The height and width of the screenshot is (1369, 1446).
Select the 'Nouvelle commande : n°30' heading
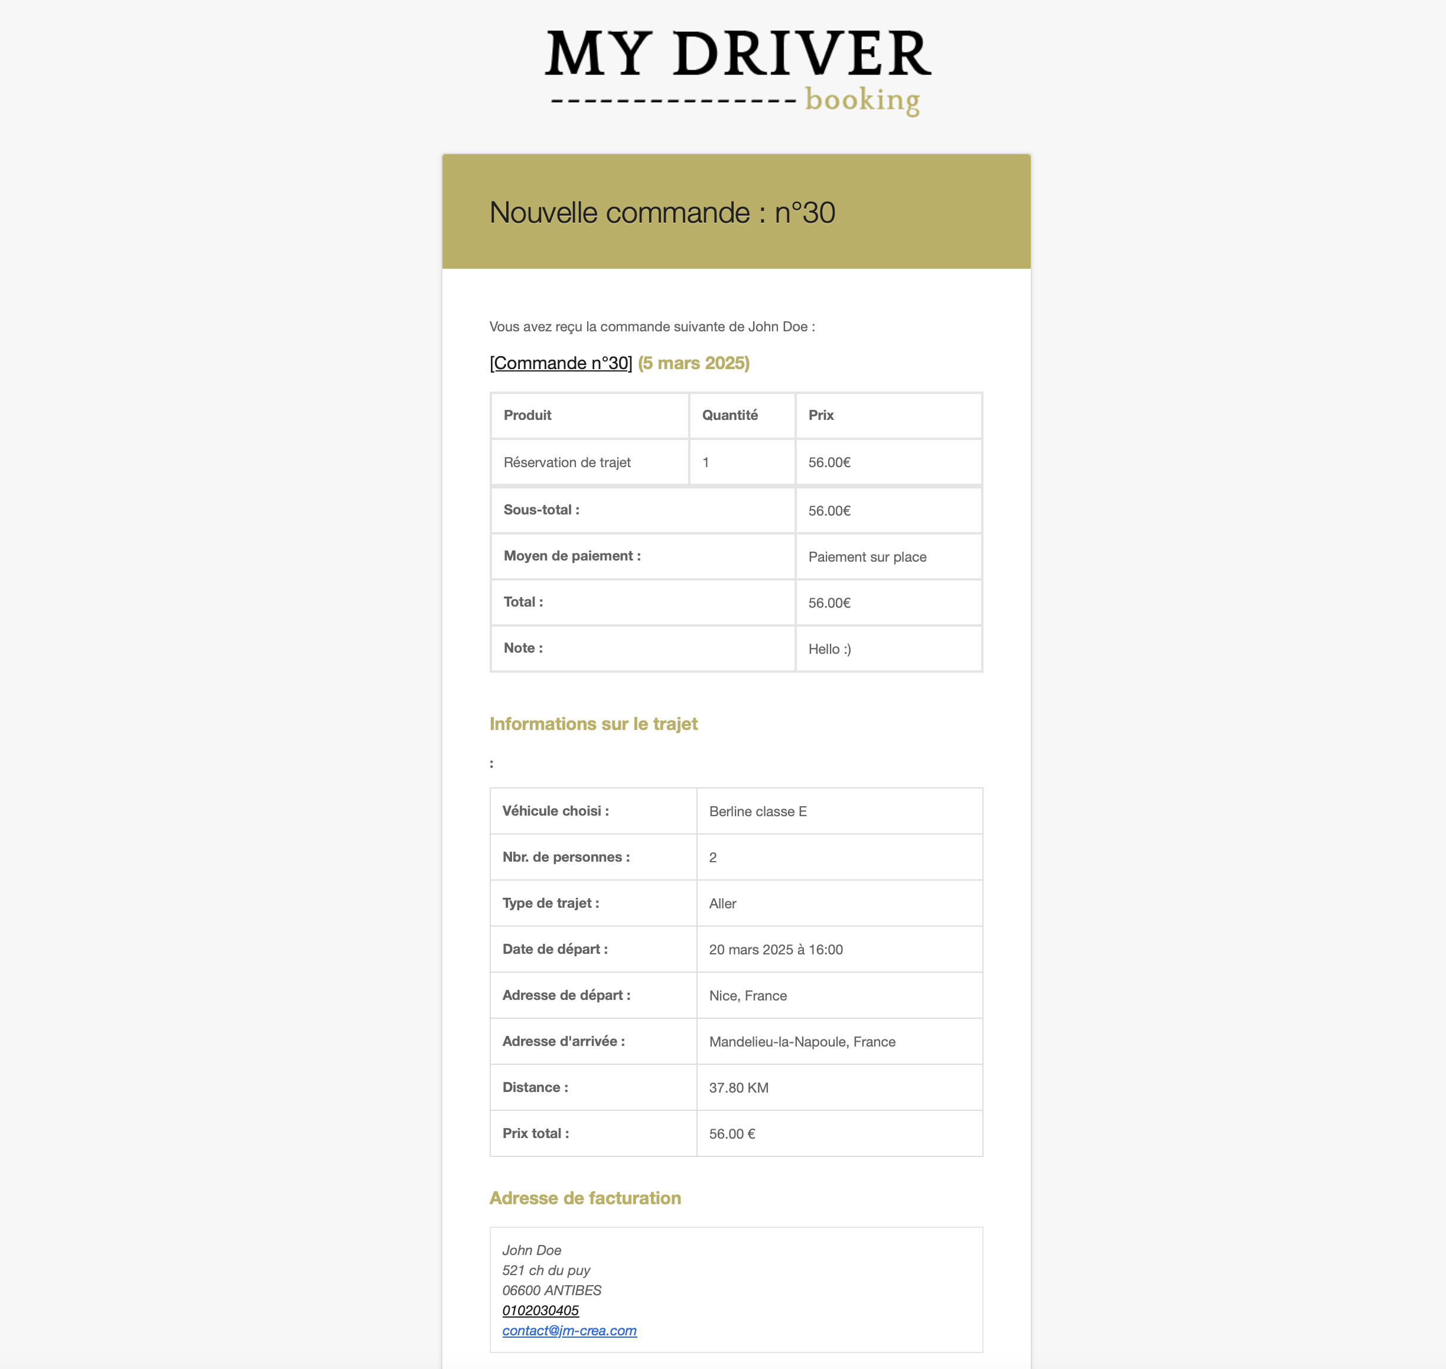662,213
